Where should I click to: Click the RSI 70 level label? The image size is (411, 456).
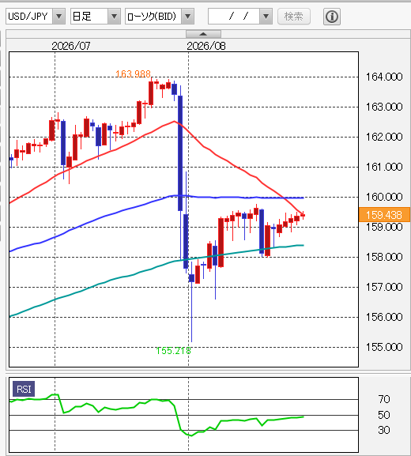[384, 399]
